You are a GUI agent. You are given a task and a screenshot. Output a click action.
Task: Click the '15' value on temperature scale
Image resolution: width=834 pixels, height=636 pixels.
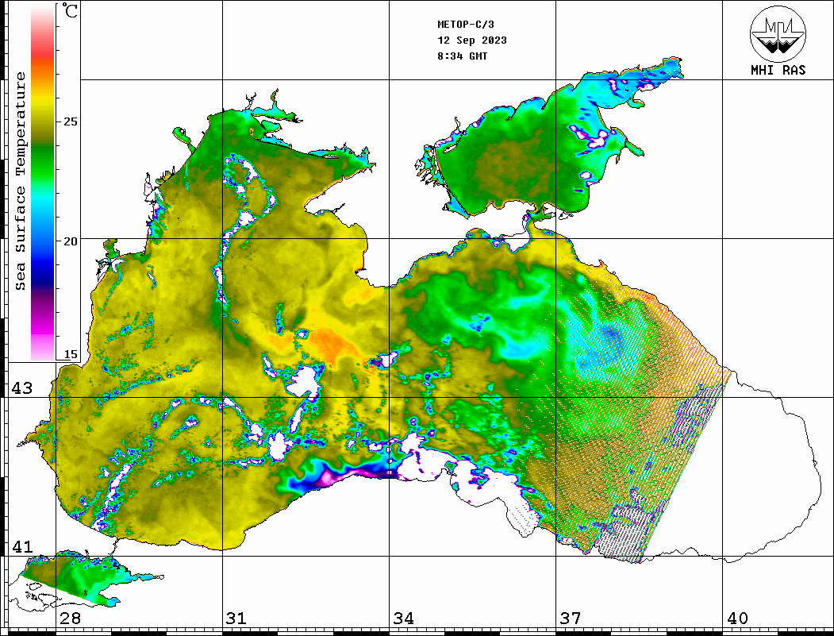70,355
